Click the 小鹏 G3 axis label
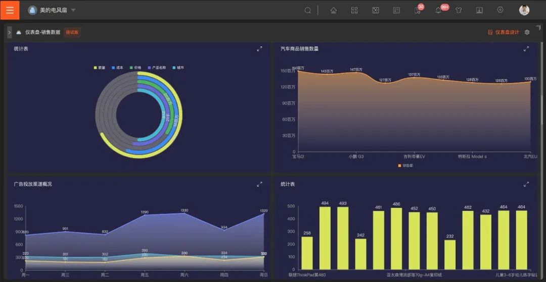 pyautogui.click(x=356, y=156)
